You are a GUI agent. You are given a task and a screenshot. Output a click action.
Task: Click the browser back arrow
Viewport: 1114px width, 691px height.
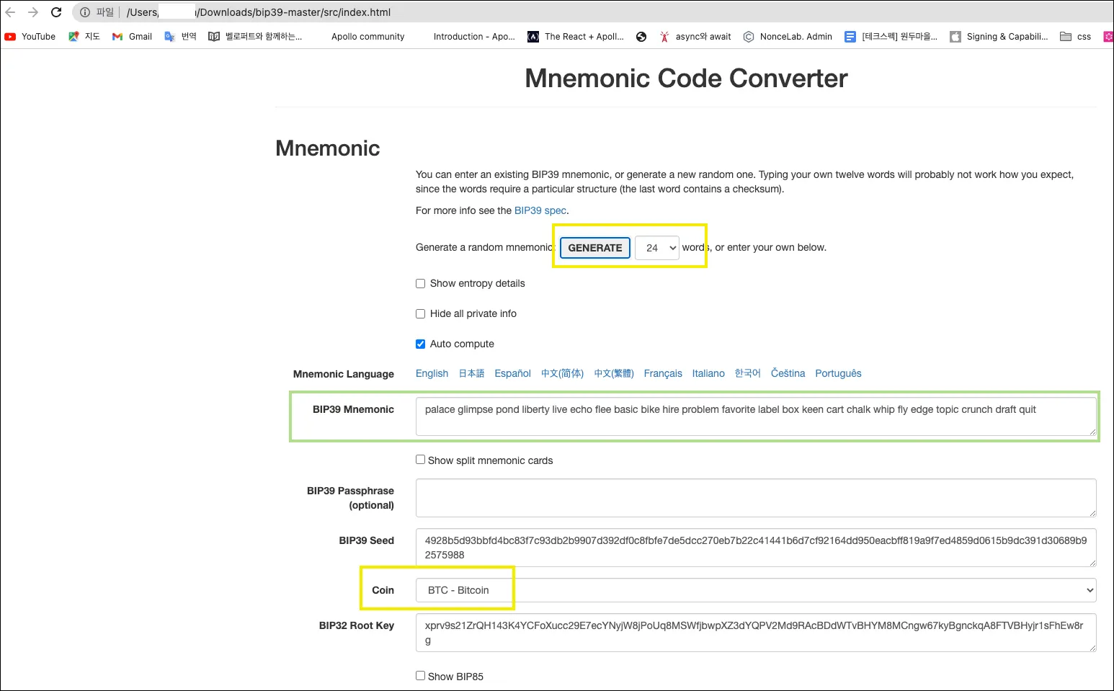point(10,12)
